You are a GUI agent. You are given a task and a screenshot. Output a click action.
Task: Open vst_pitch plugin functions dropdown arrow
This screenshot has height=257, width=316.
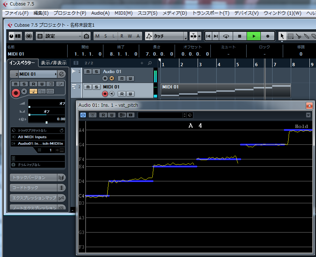[308, 115]
